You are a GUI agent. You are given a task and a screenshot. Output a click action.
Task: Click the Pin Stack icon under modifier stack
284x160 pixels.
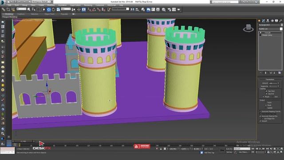tap(260, 73)
